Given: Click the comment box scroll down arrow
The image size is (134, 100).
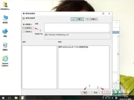Looking at the screenshot, I should 110,31.
